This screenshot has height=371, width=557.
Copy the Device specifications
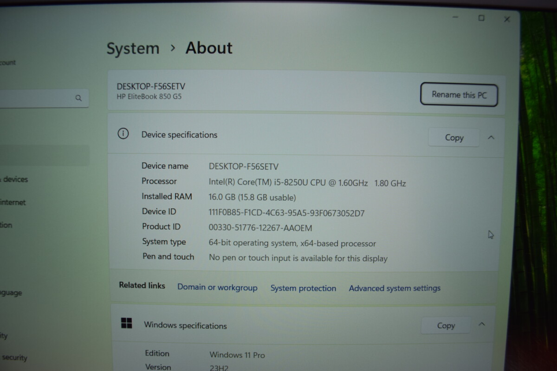tap(454, 137)
